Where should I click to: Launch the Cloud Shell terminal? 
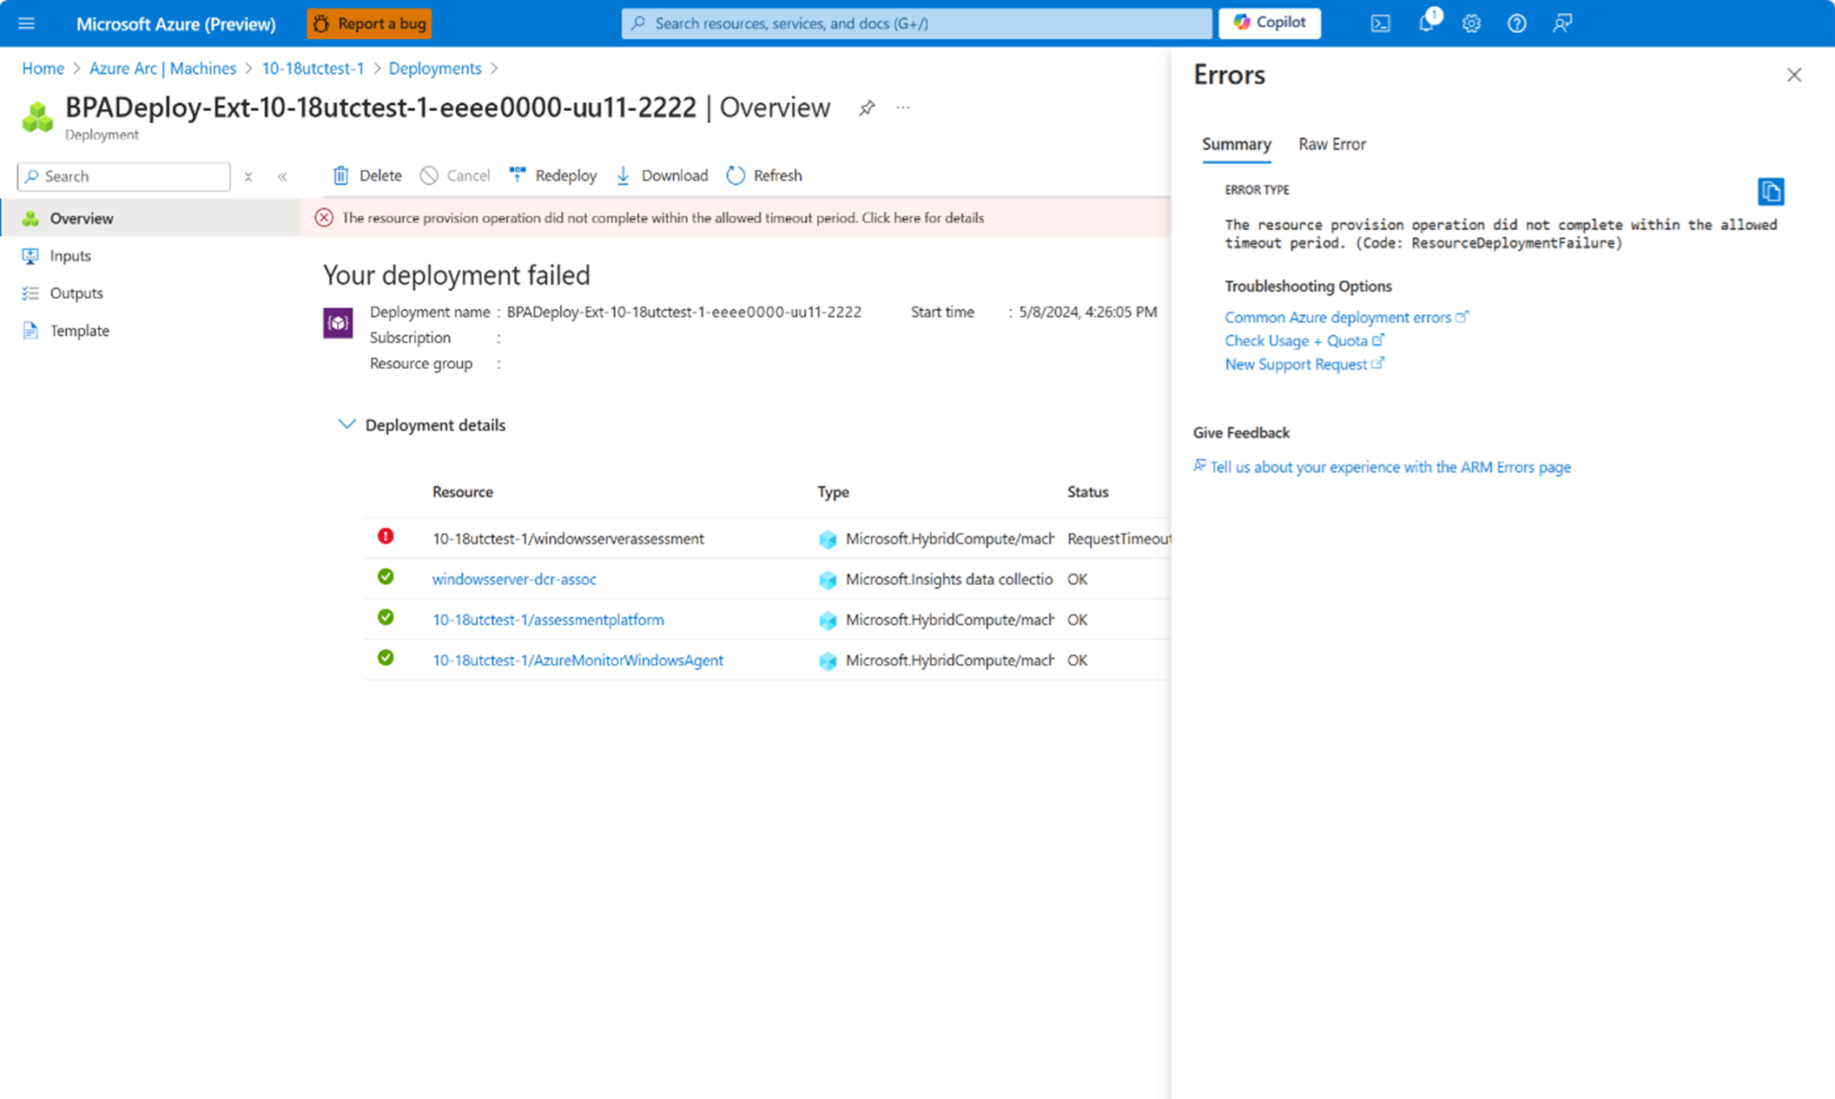[1381, 23]
